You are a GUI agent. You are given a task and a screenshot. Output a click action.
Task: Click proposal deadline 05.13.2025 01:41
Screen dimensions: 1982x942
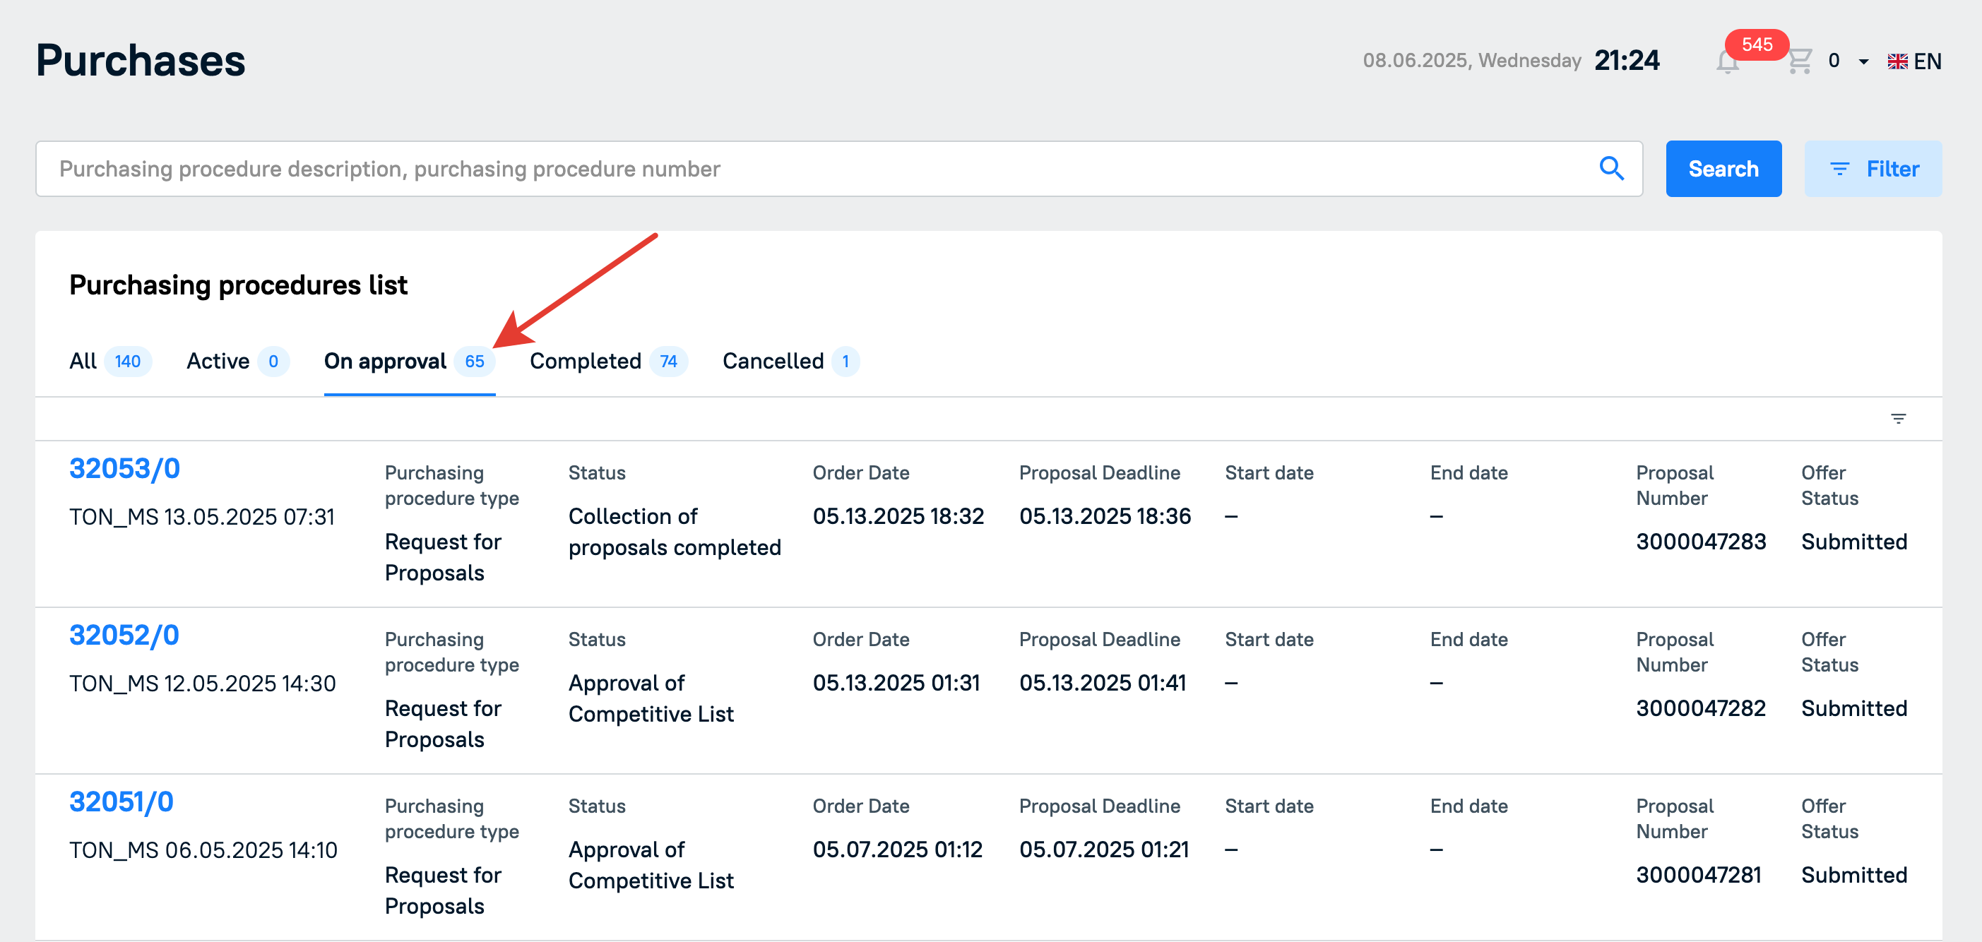(1103, 683)
